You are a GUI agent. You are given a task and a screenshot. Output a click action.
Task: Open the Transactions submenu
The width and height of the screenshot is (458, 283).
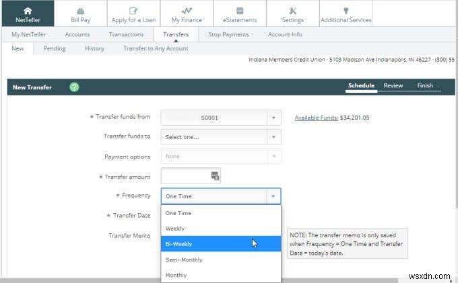pos(126,34)
